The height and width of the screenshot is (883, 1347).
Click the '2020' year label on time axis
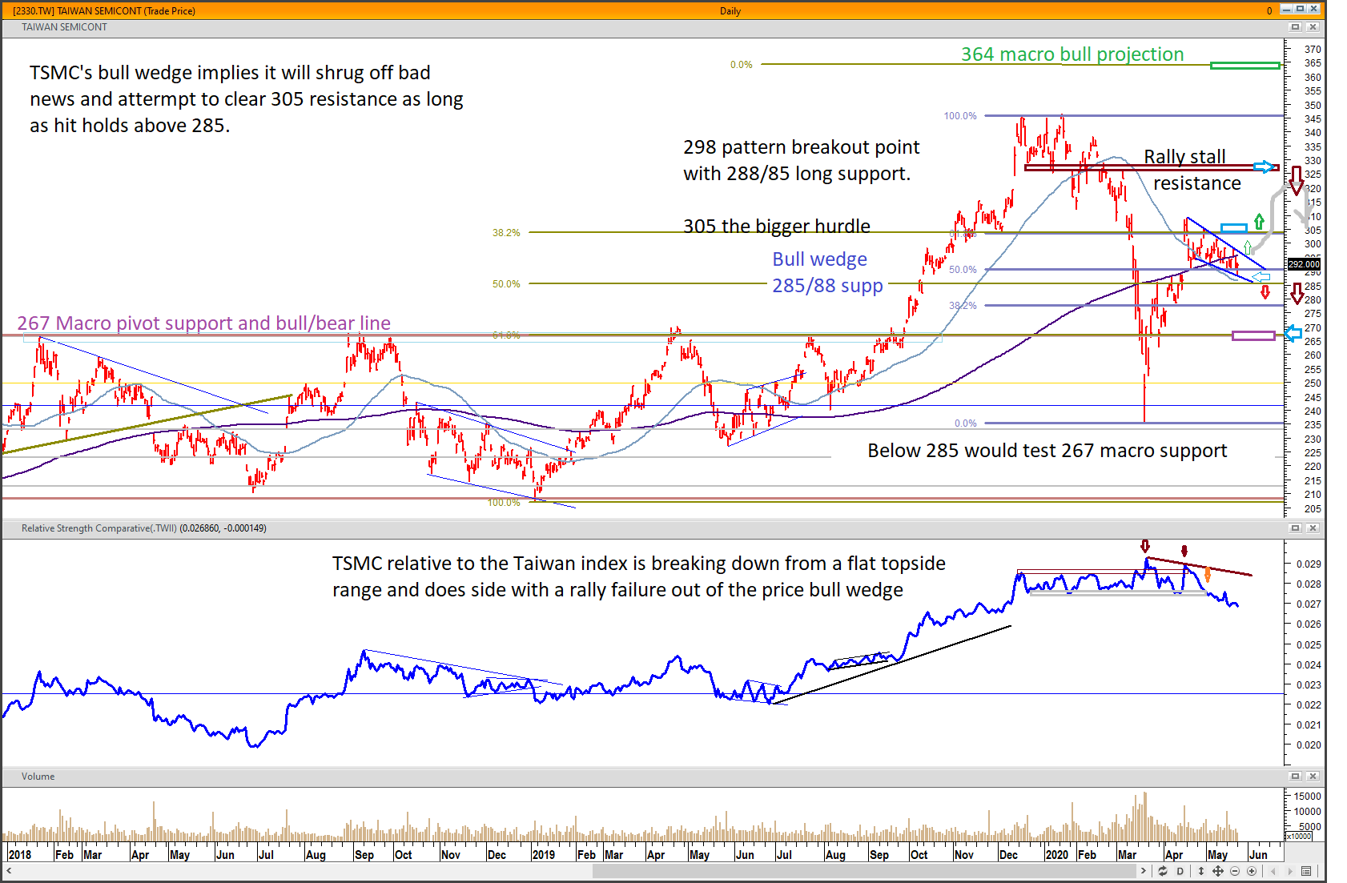(1057, 855)
